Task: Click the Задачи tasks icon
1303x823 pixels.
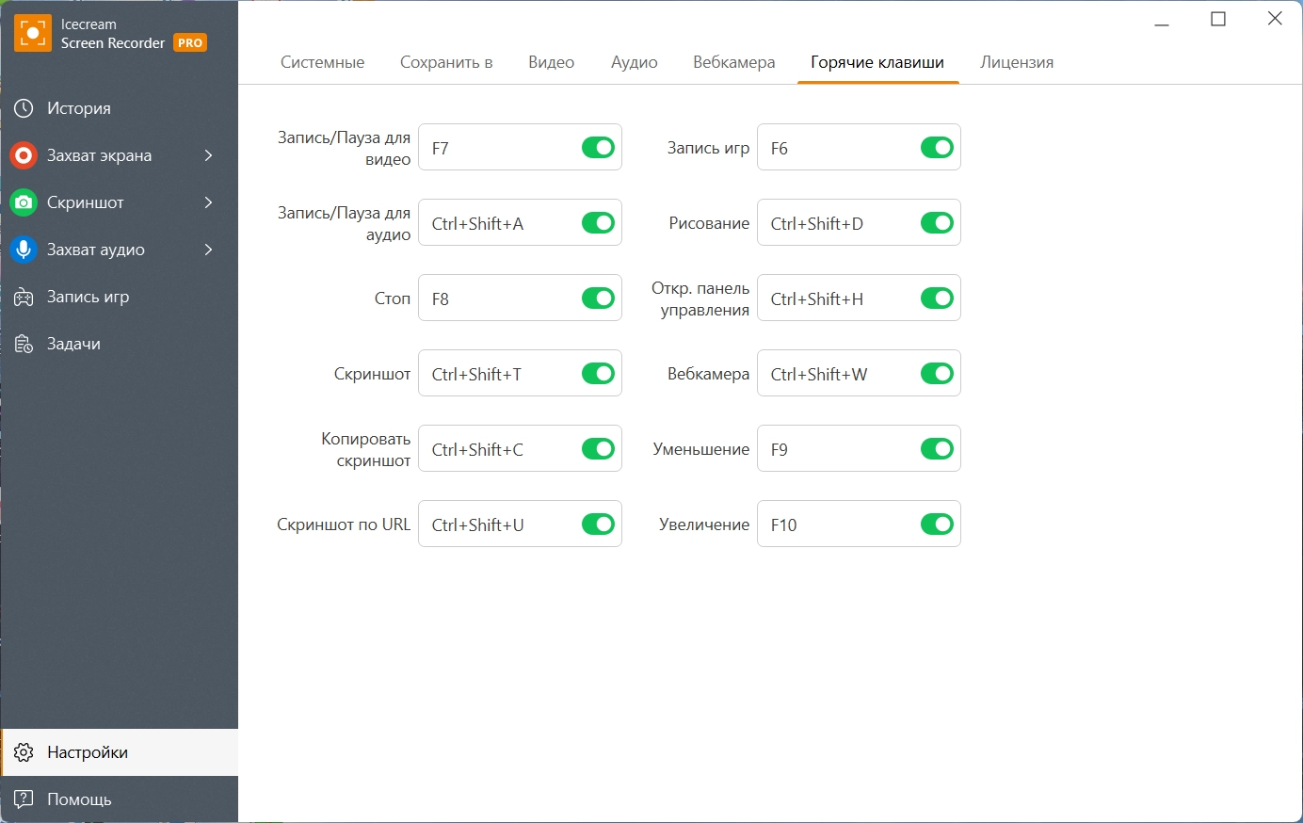Action: 24,344
